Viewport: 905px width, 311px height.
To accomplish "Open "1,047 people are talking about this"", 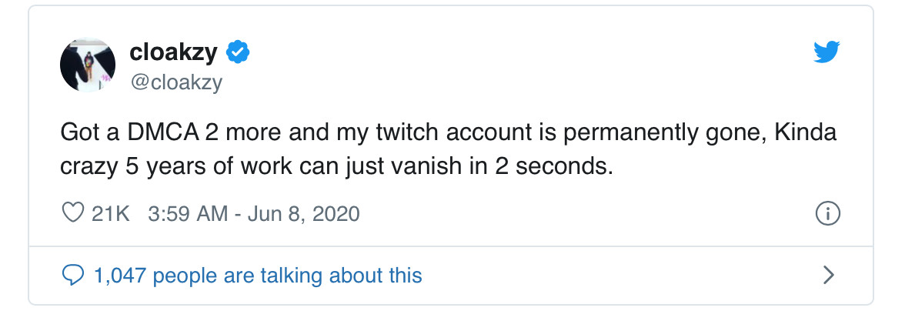I will coord(257,275).
